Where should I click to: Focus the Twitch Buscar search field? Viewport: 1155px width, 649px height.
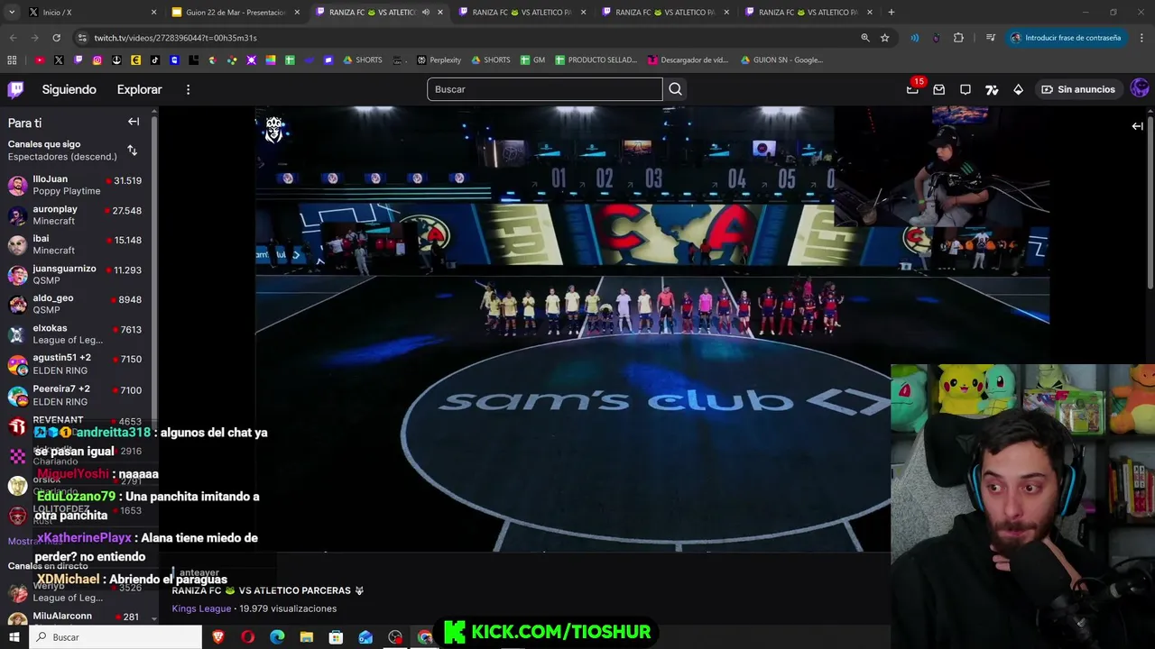click(544, 89)
